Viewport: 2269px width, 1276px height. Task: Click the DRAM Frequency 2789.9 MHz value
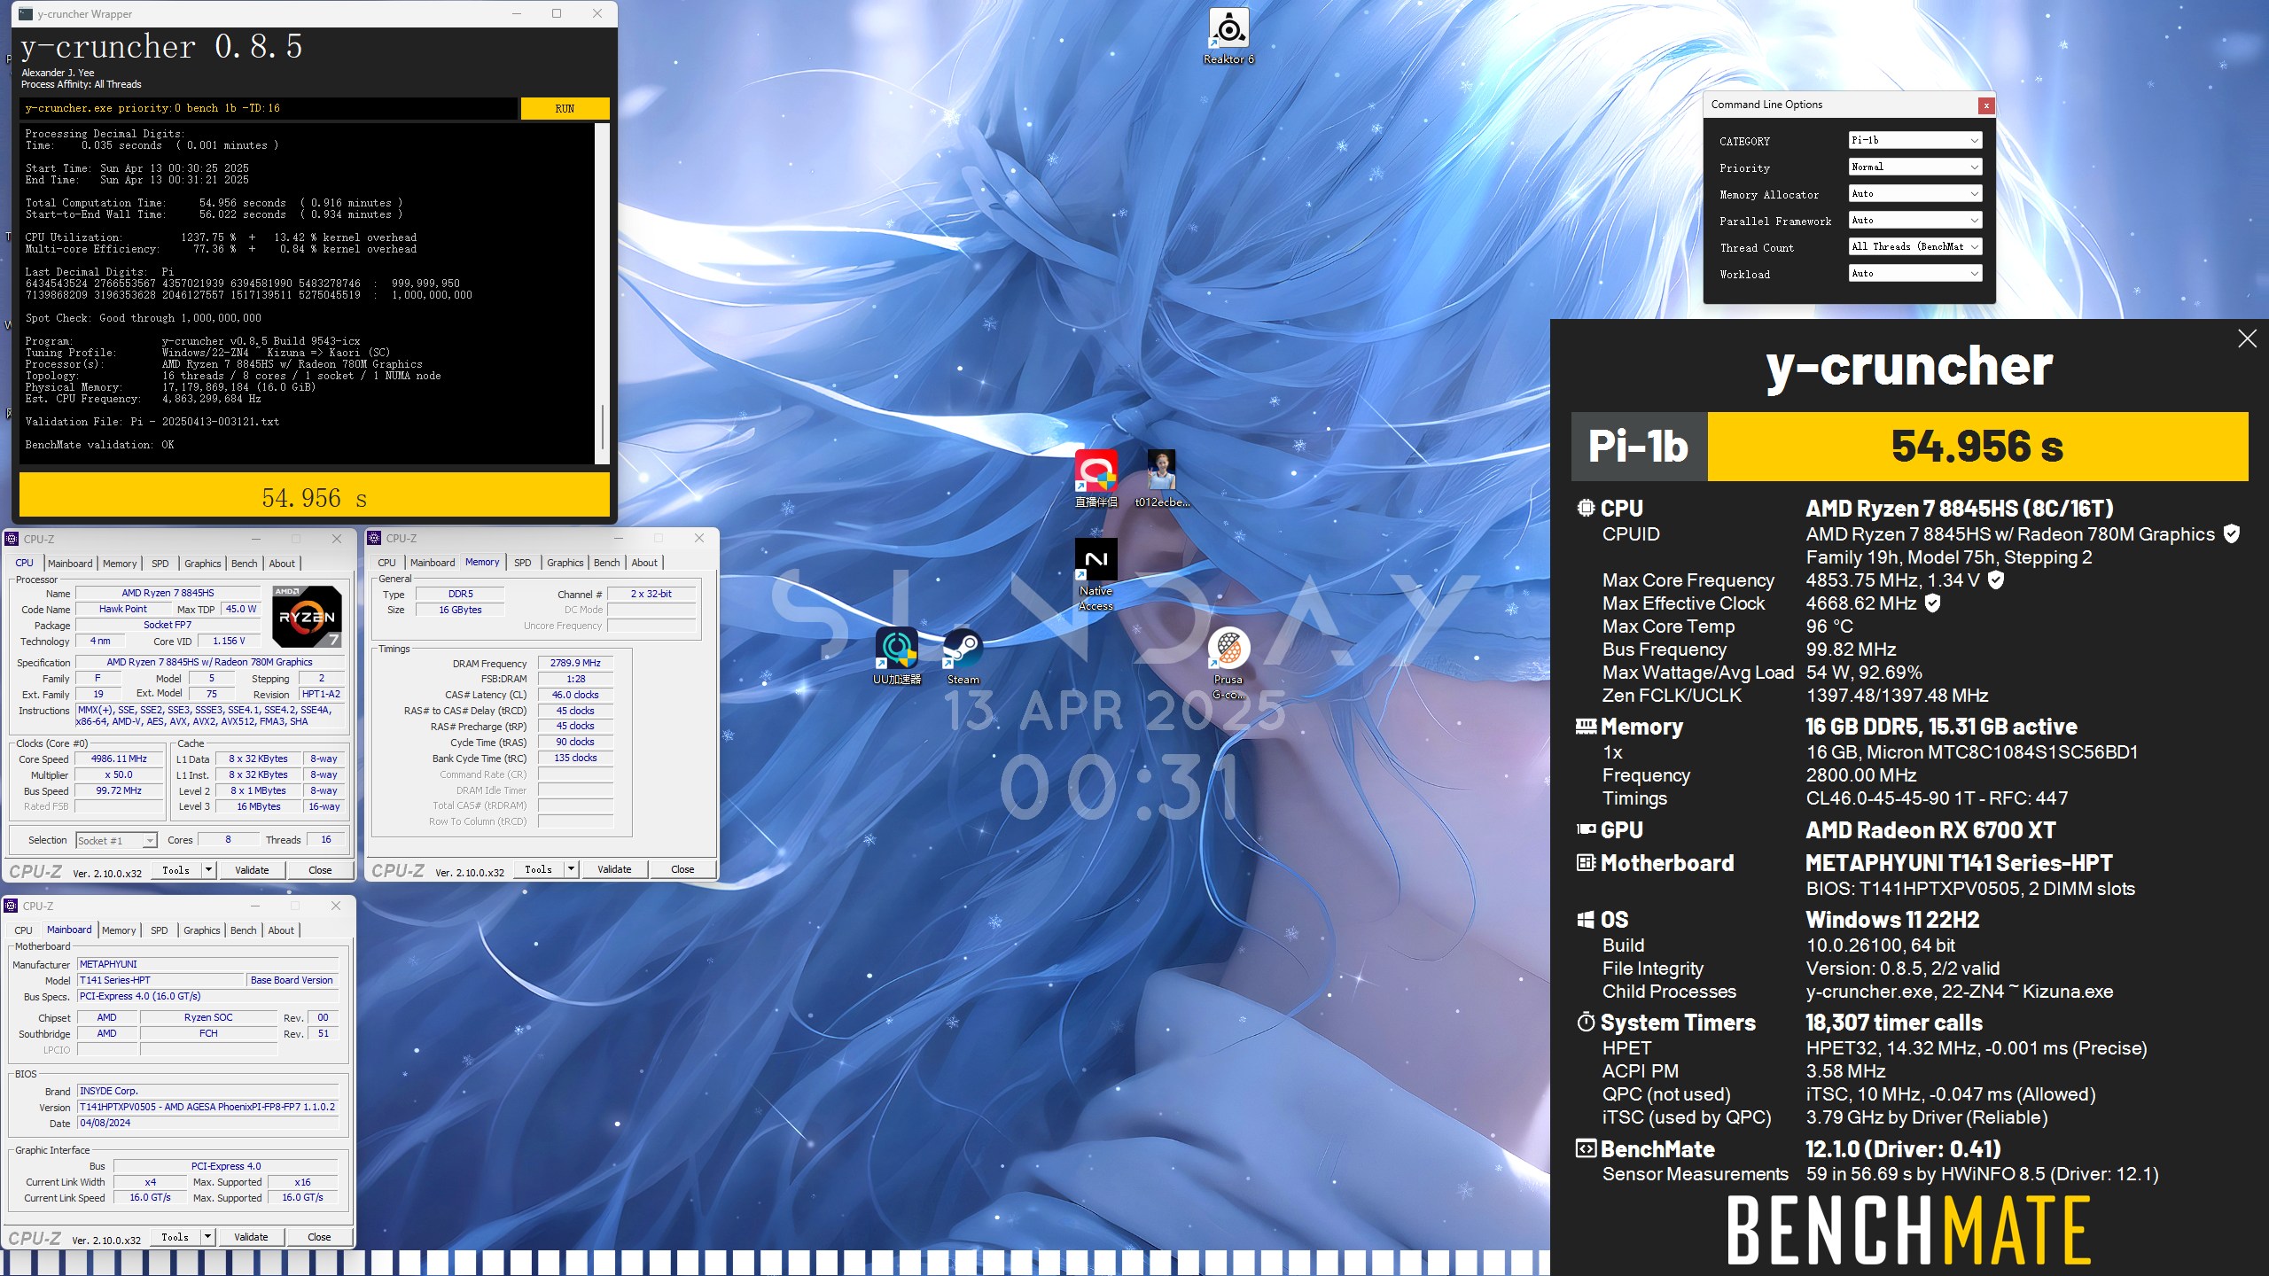(x=575, y=663)
